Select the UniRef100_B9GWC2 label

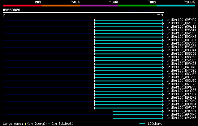181,47
